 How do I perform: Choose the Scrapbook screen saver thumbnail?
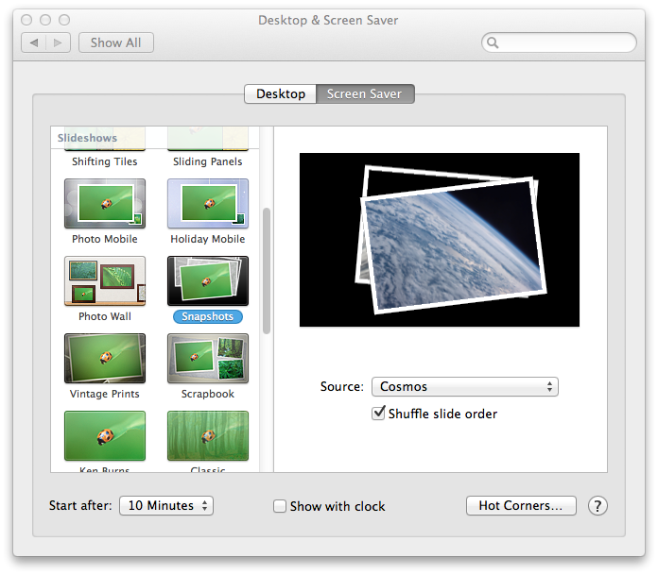pos(208,359)
